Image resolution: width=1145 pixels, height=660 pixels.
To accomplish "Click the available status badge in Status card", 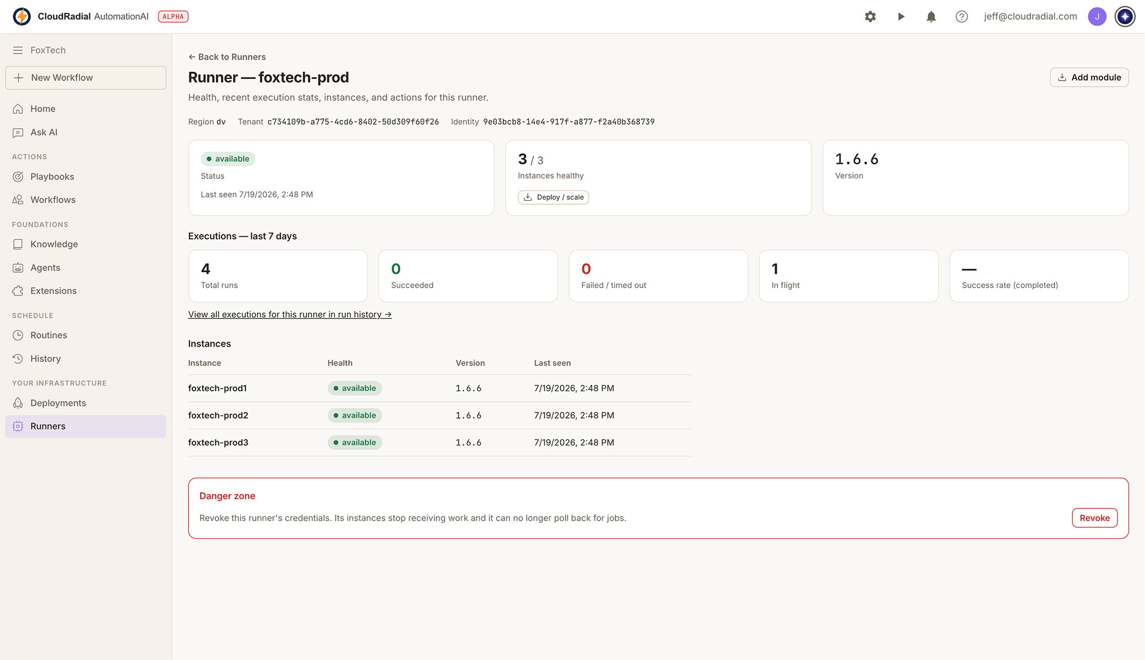I will [228, 159].
